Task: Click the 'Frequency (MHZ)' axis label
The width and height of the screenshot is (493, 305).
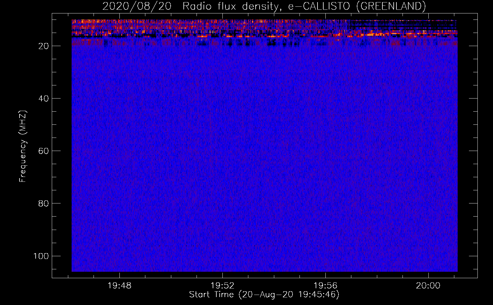Action: click(x=23, y=146)
